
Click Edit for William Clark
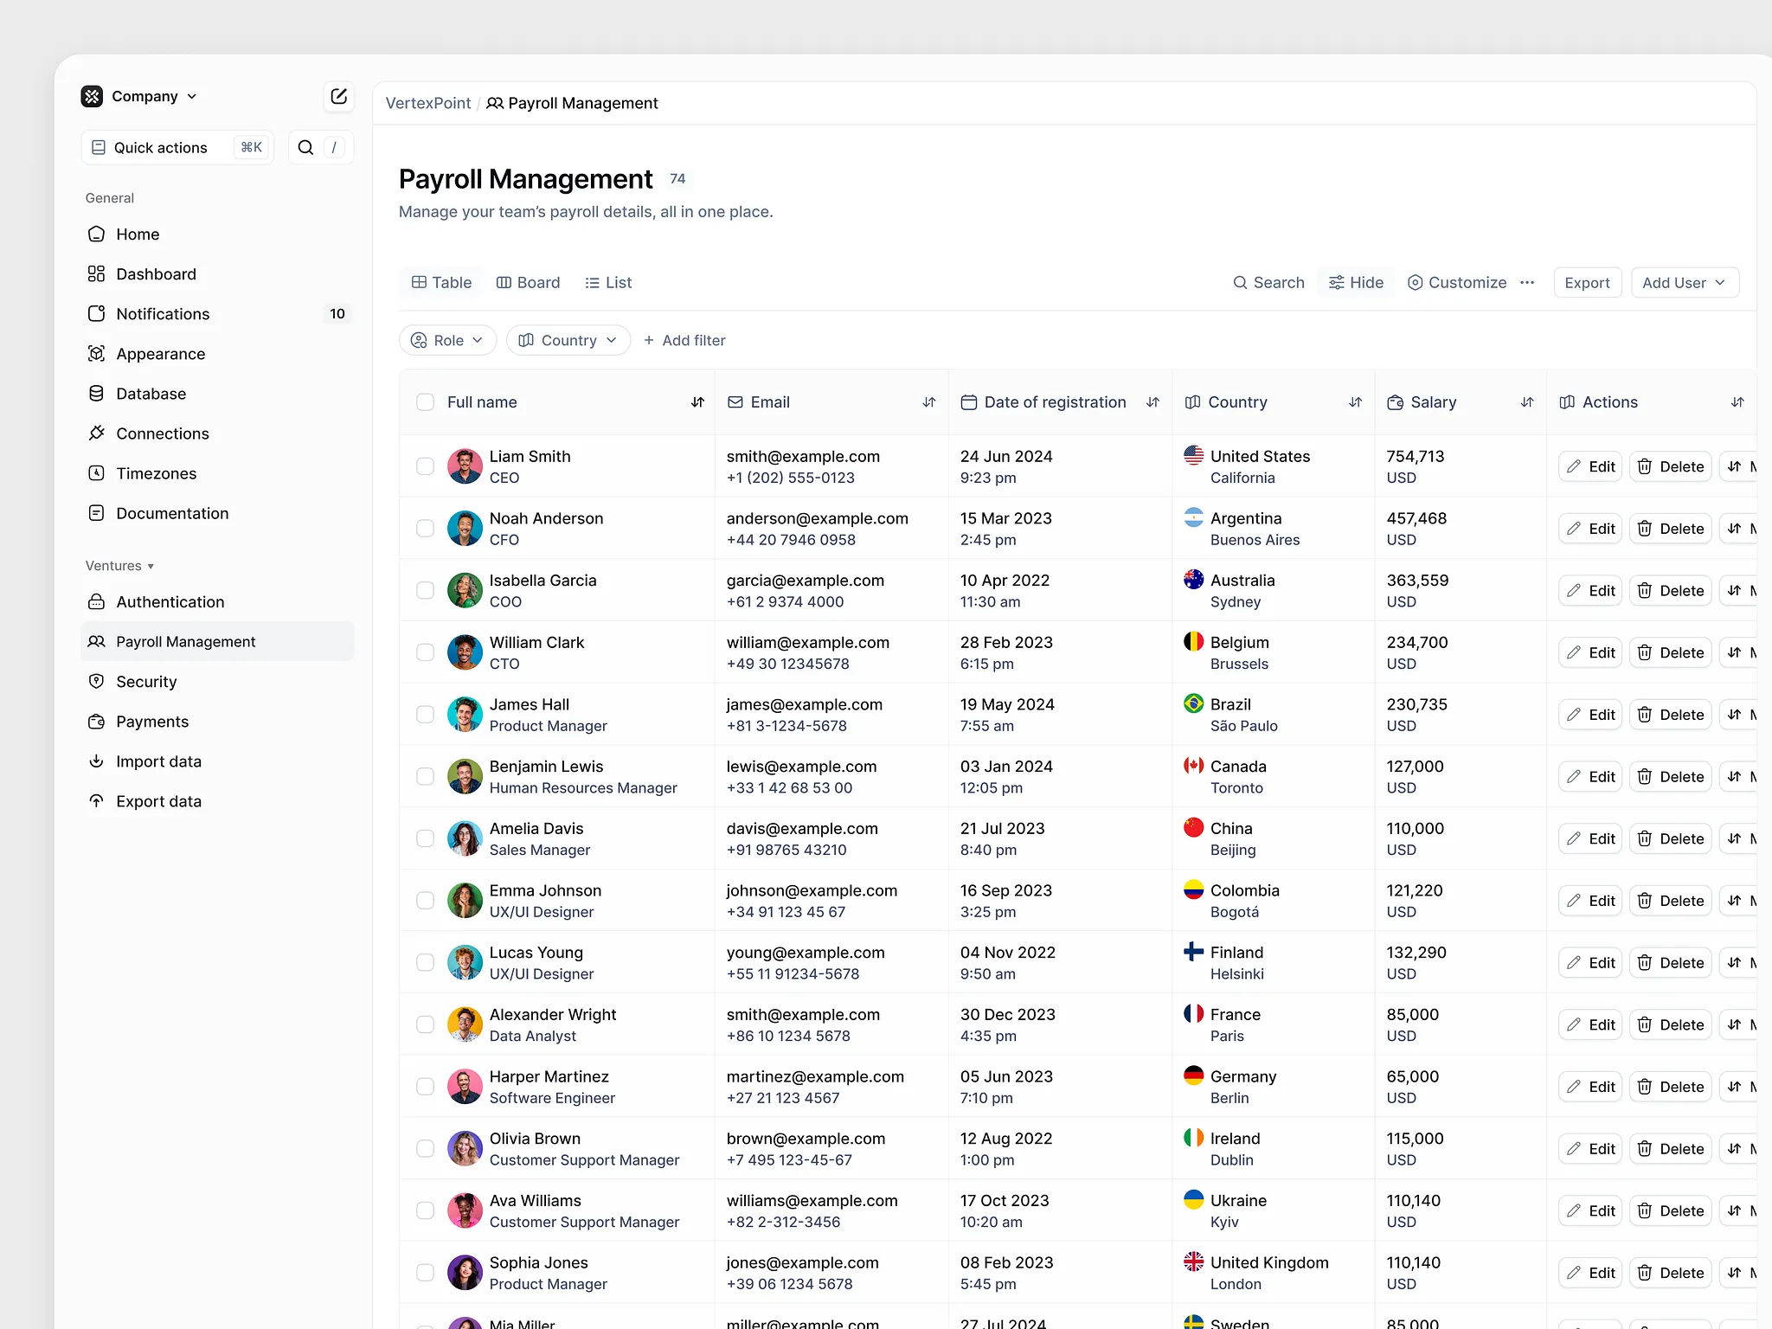coord(1590,653)
